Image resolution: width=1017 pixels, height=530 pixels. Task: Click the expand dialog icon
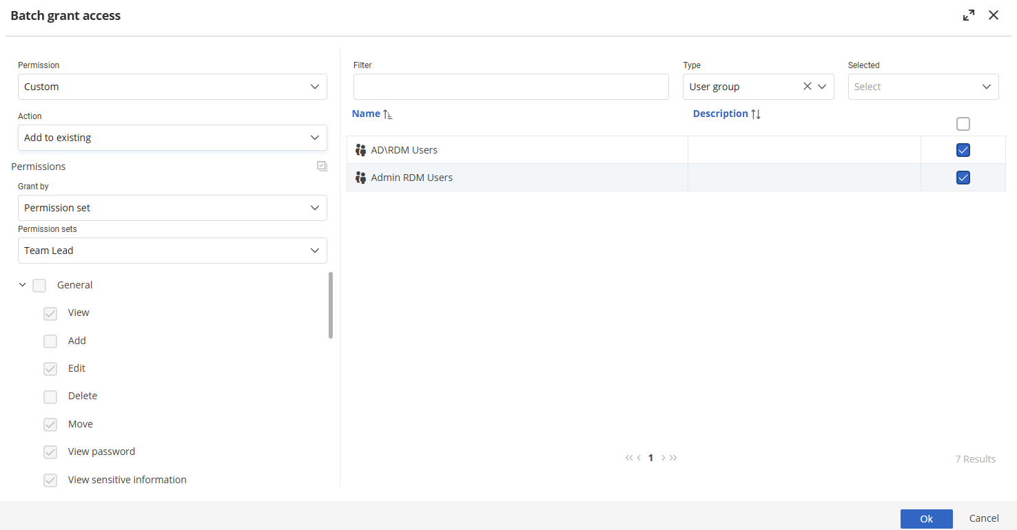(x=969, y=15)
